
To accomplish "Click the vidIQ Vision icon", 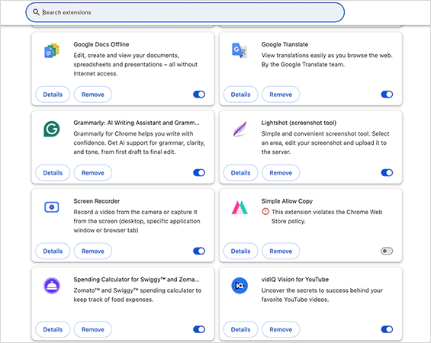I will [240, 286].
